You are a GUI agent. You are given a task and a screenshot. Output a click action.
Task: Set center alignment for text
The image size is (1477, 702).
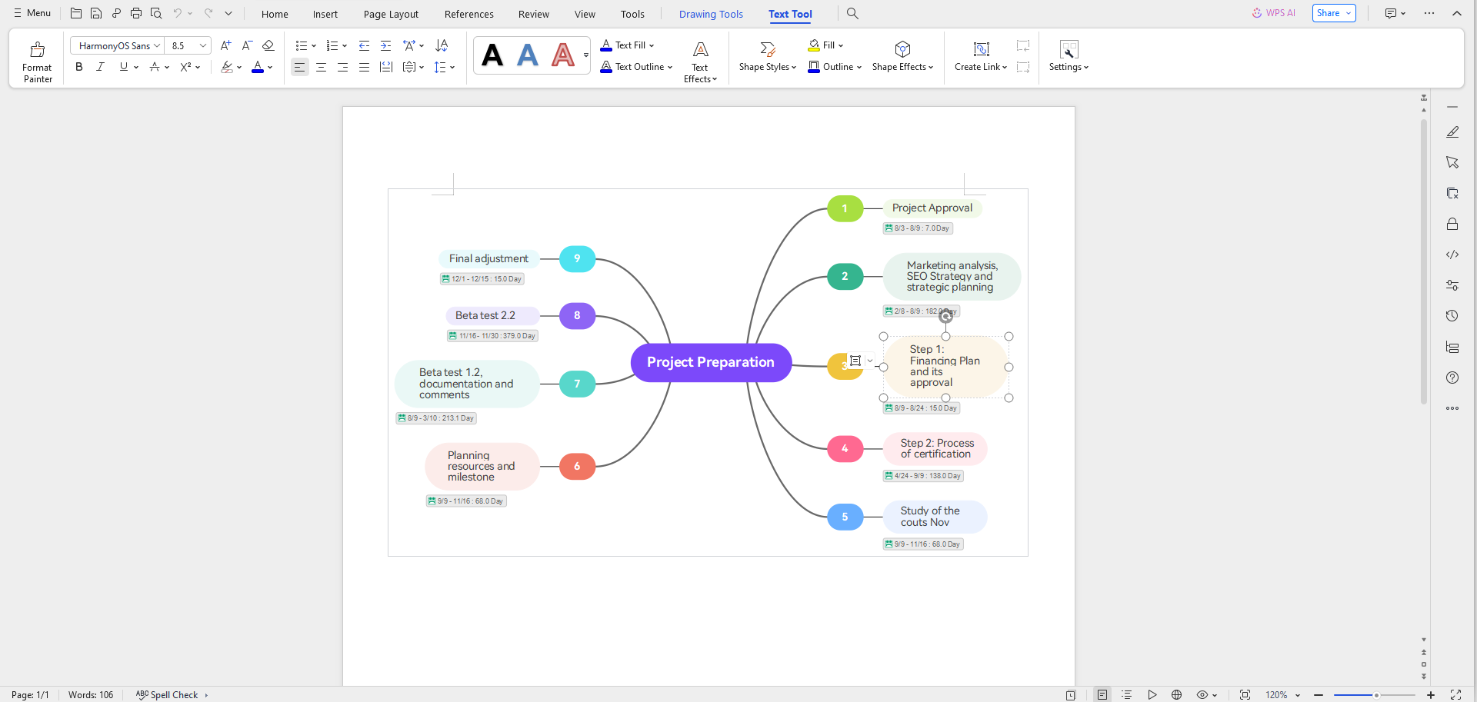click(x=321, y=68)
